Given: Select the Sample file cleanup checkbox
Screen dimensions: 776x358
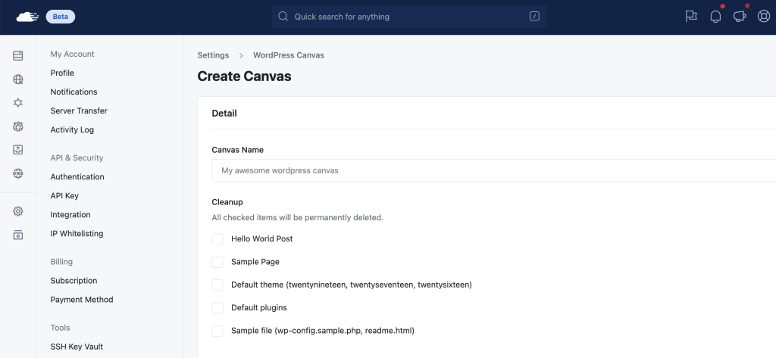Looking at the screenshot, I should click(x=217, y=331).
